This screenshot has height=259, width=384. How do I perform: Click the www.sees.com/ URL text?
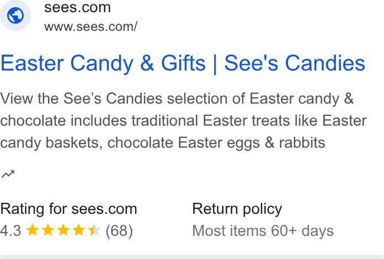pos(91,26)
